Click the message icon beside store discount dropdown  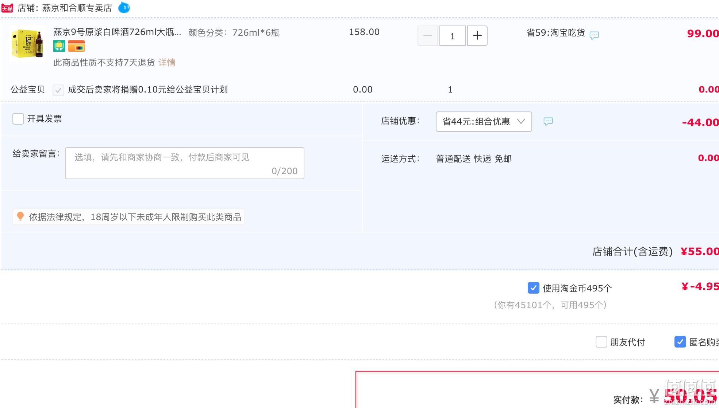point(548,122)
